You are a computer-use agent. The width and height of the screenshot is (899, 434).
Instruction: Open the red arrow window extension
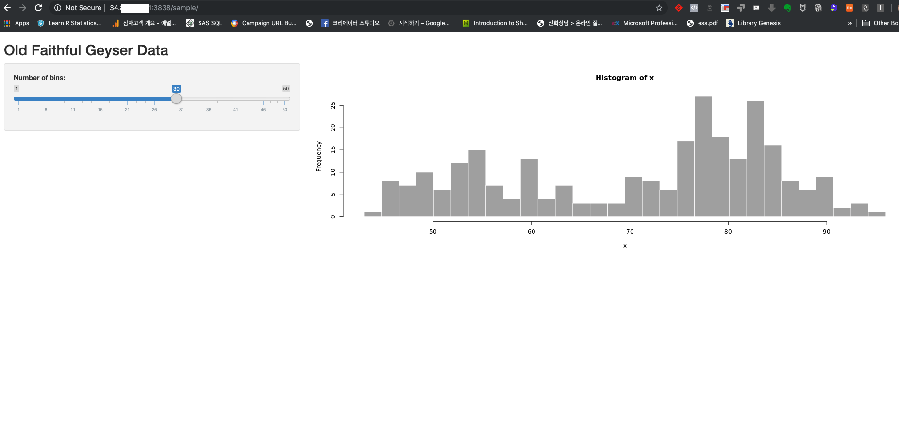[725, 8]
